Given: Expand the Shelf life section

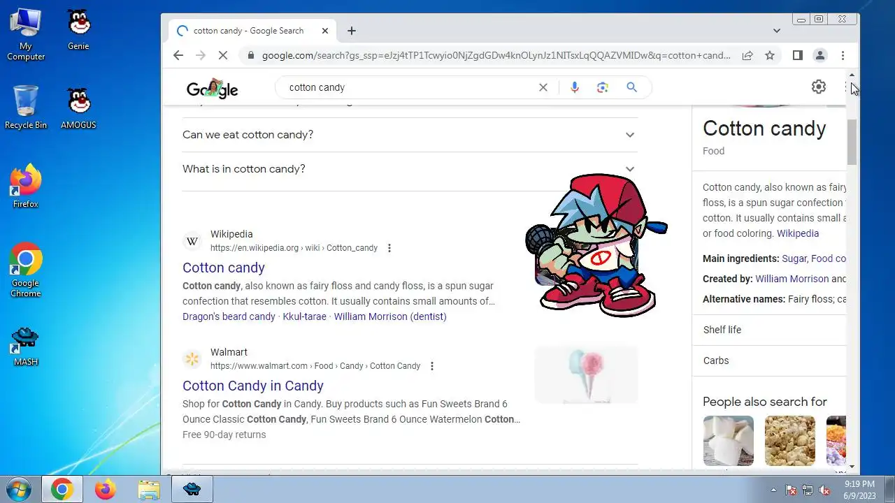Looking at the screenshot, I should [x=769, y=330].
